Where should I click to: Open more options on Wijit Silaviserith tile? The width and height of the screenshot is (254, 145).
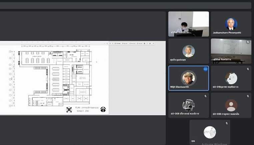pyautogui.click(x=205, y=69)
